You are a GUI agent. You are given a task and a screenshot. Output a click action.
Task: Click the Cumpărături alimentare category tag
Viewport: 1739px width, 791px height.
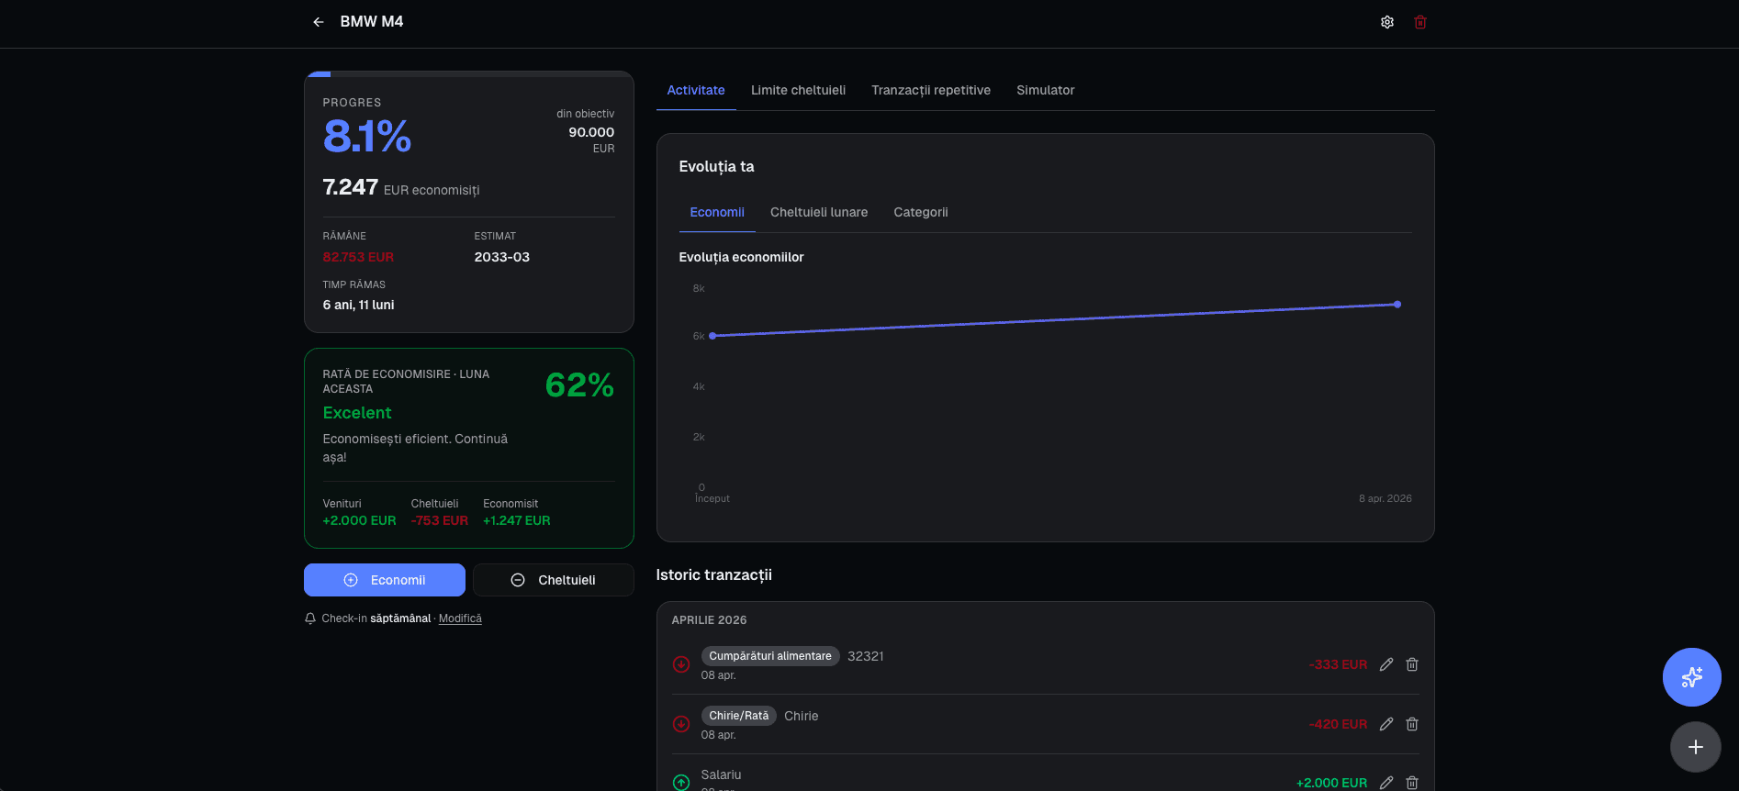[770, 656]
